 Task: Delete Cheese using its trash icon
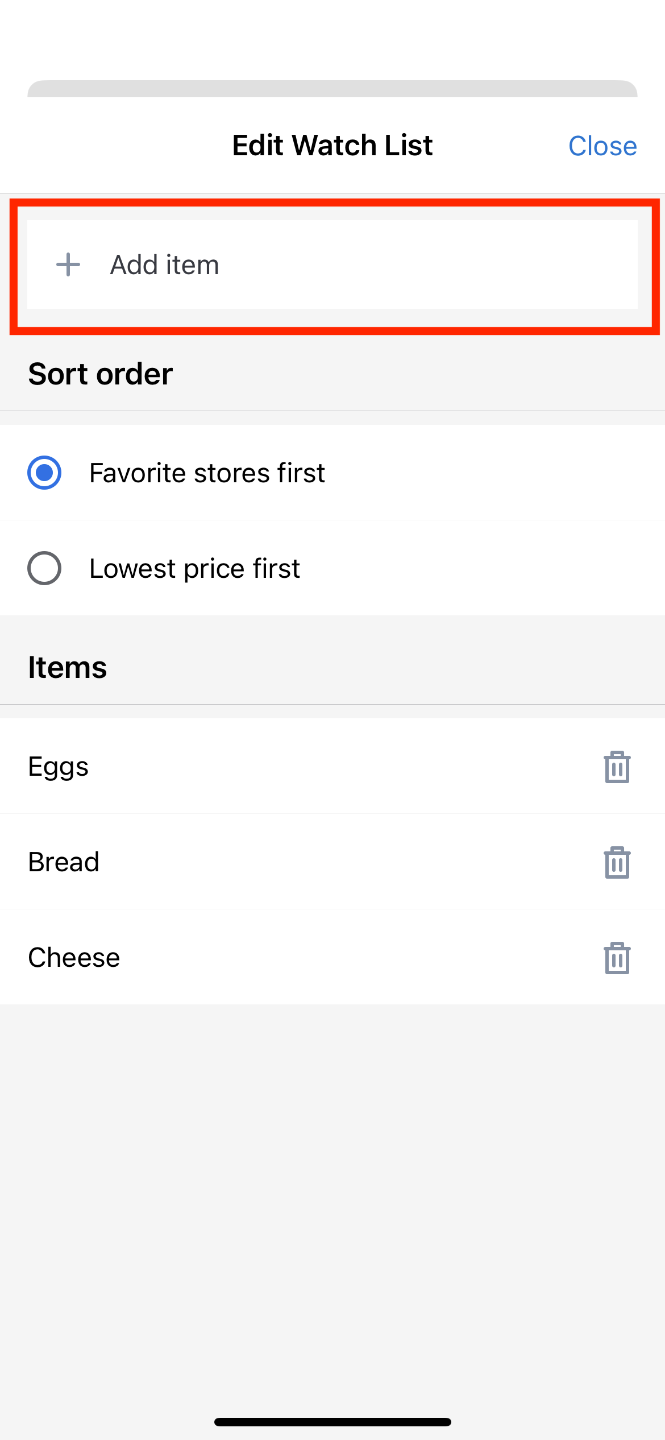pos(617,958)
